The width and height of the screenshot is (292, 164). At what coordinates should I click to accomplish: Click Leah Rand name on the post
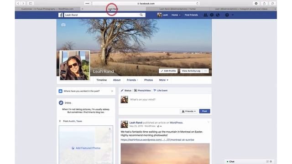136,123
